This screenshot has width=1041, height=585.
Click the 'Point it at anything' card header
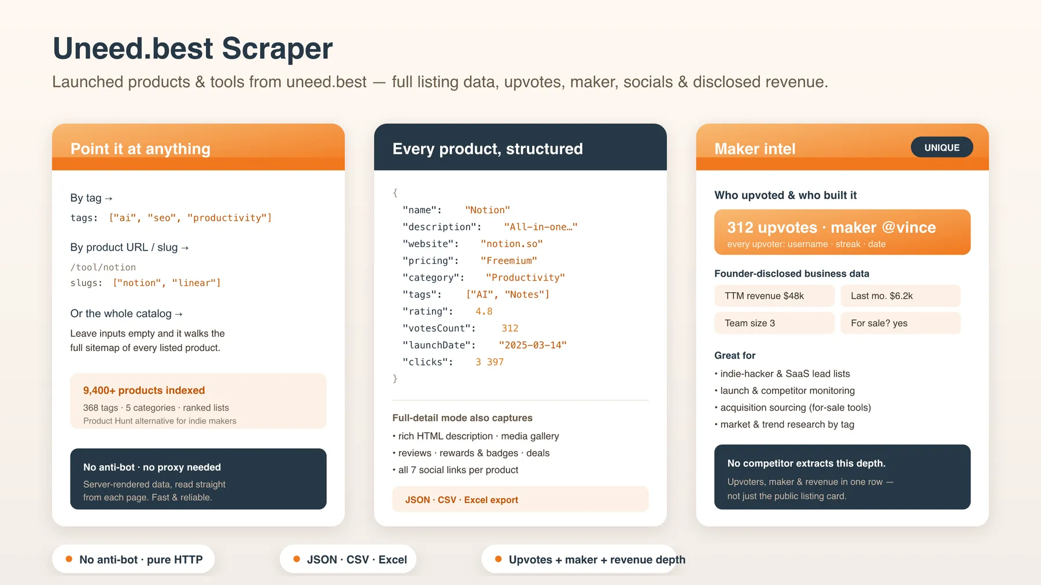pos(198,147)
